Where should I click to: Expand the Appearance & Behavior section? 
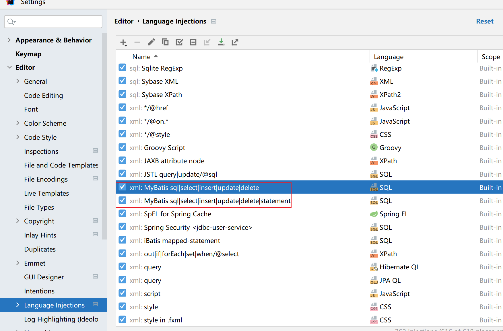click(9, 40)
